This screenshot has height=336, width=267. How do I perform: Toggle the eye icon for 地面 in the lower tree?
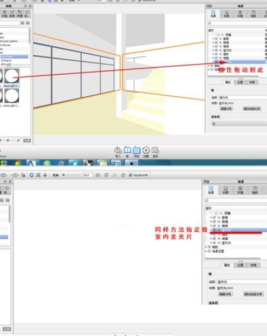(x=219, y=239)
